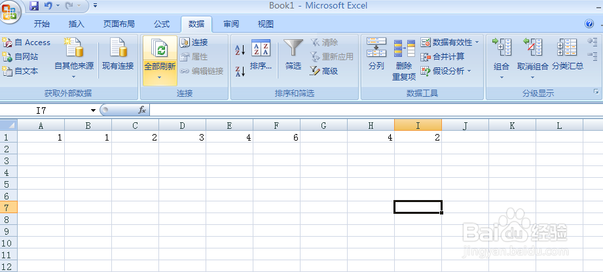The image size is (603, 272).
Task: Import data 自 Access
Action: [27, 42]
